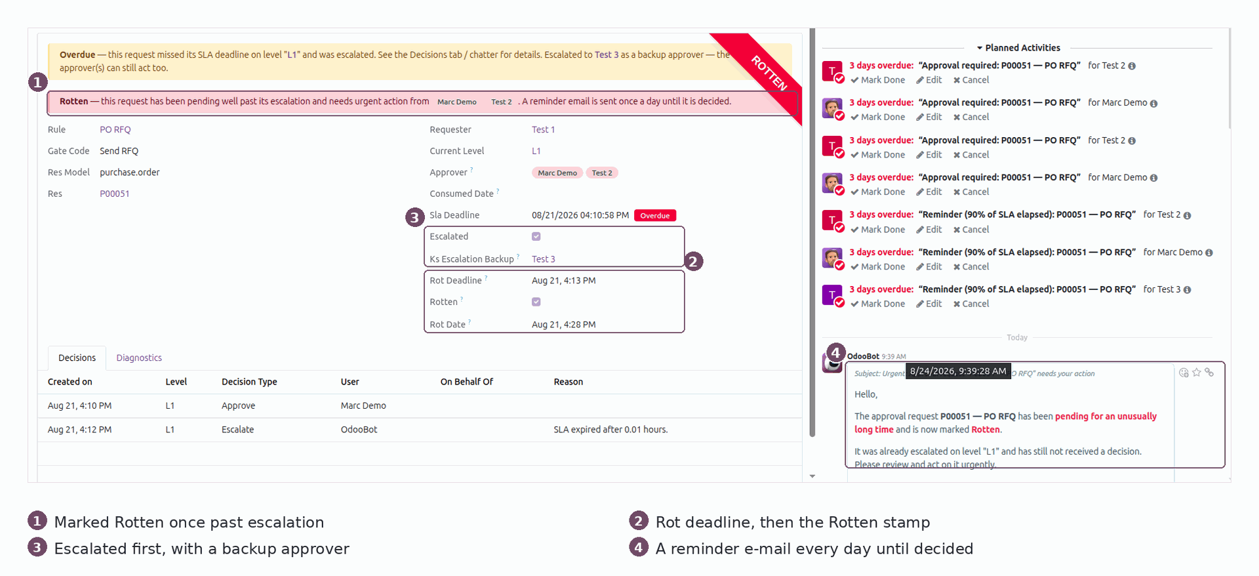This screenshot has height=576, width=1259.
Task: Open info icon on Reminder activity for Test 2
Action: [1188, 215]
